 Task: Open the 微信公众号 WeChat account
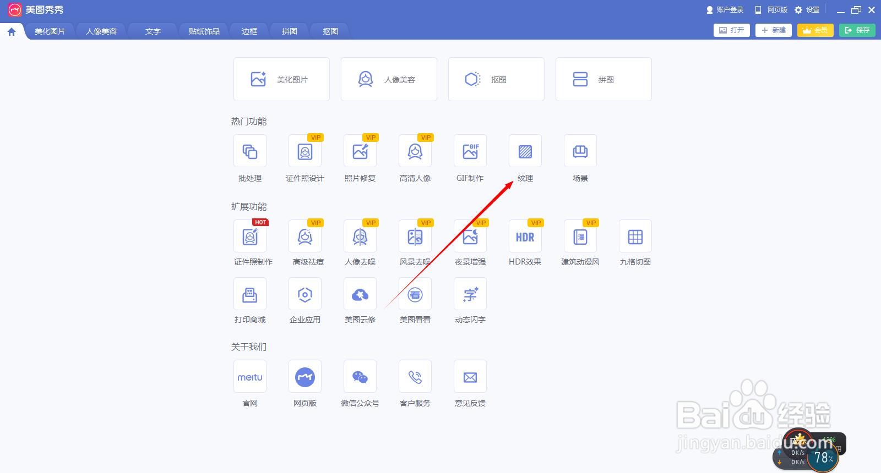point(360,377)
